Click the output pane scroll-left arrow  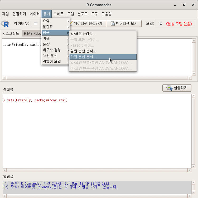pos(5,170)
